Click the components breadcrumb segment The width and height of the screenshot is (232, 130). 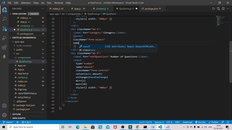click(x=74, y=14)
